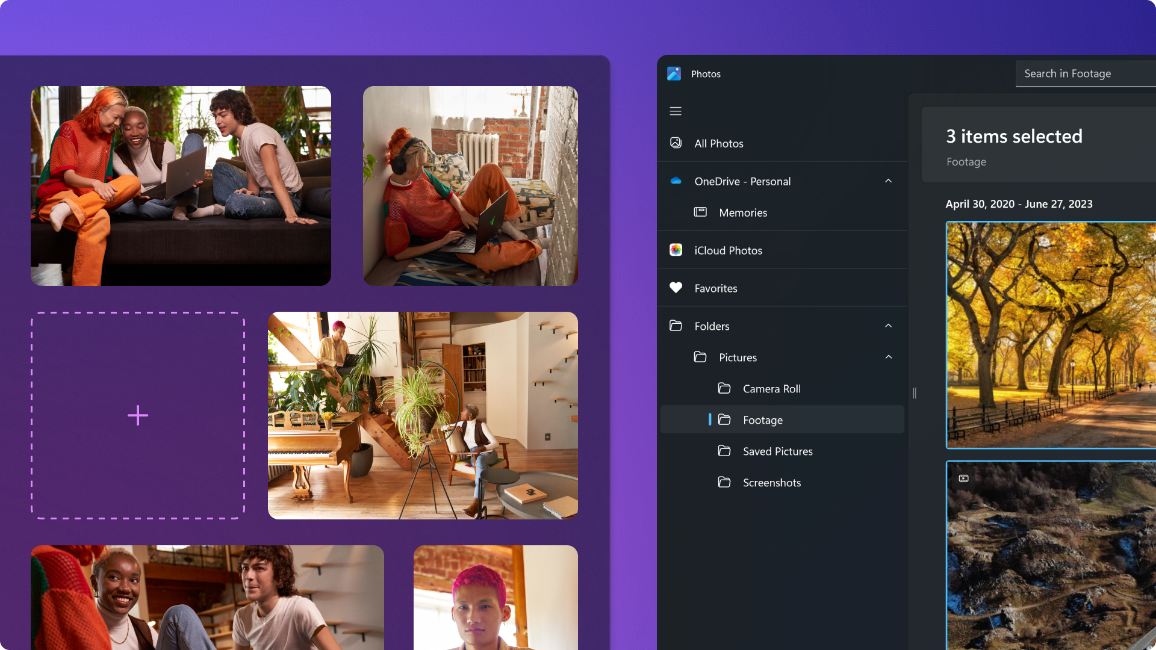Click the Camera Roll folder icon
This screenshot has height=650, width=1156.
724,389
